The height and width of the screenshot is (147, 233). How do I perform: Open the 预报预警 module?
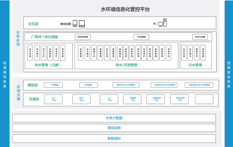[203, 53]
